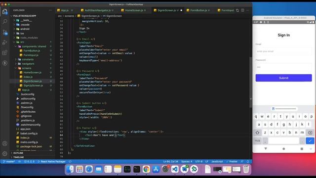The height and width of the screenshot is (178, 316).
Task: Tap the Submit button in emulator
Action: (283, 78)
